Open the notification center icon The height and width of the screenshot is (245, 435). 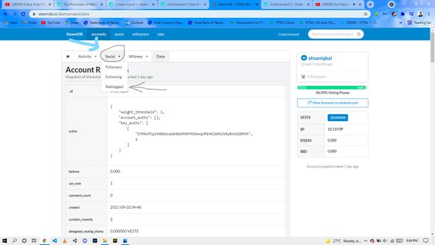[426, 240]
